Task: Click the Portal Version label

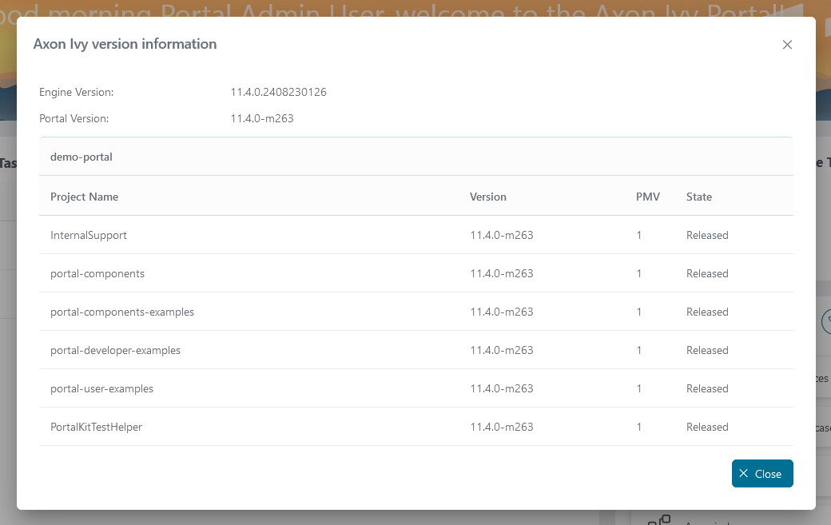Action: (x=74, y=119)
